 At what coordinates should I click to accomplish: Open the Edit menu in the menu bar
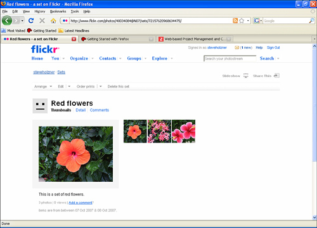pyautogui.click(x=15, y=11)
